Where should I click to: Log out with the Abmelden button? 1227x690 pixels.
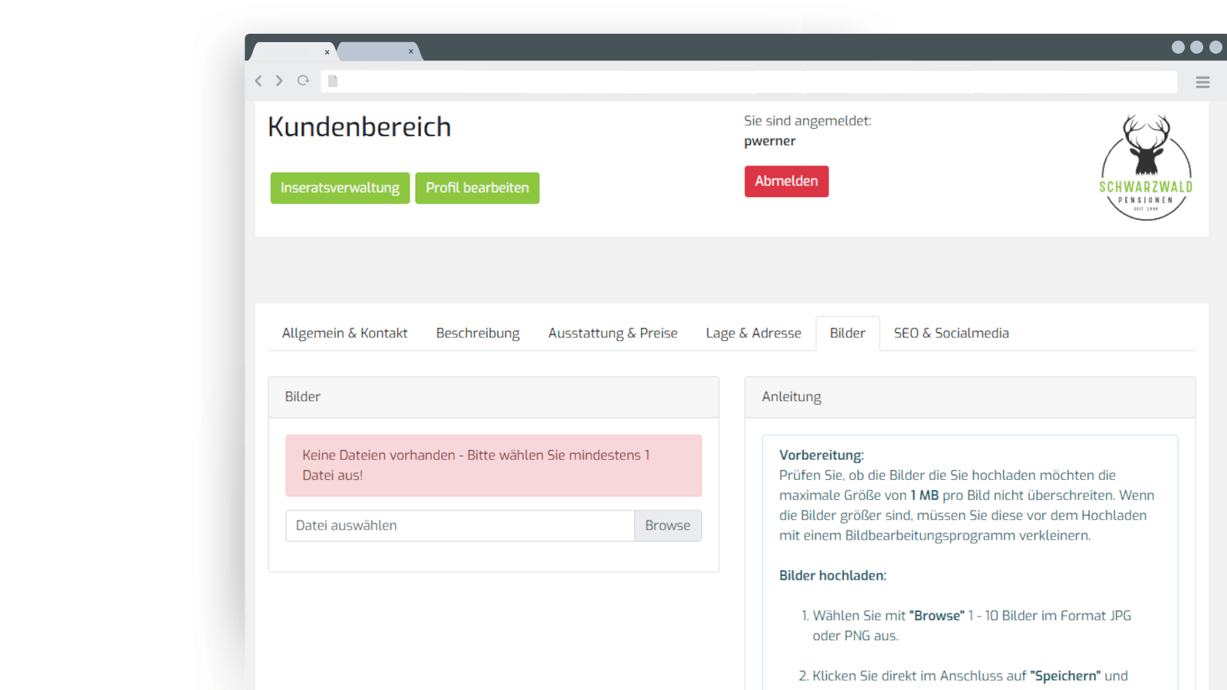786,182
